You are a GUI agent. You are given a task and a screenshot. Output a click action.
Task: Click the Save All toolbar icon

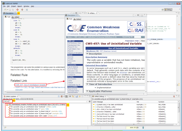[13, 10]
